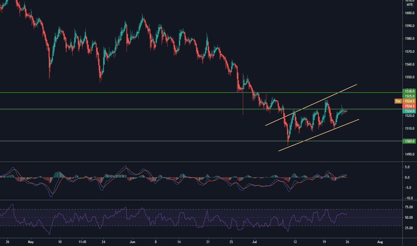Click the red 1524.5 last price label
The height and width of the screenshot is (246, 417).
409,106
